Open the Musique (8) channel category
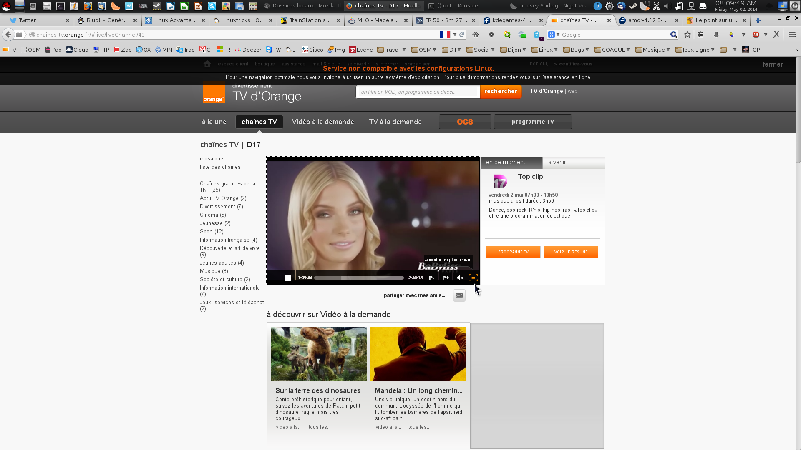The image size is (801, 450). pyautogui.click(x=214, y=271)
